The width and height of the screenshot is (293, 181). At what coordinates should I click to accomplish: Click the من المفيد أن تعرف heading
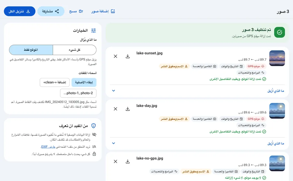coord(74,126)
